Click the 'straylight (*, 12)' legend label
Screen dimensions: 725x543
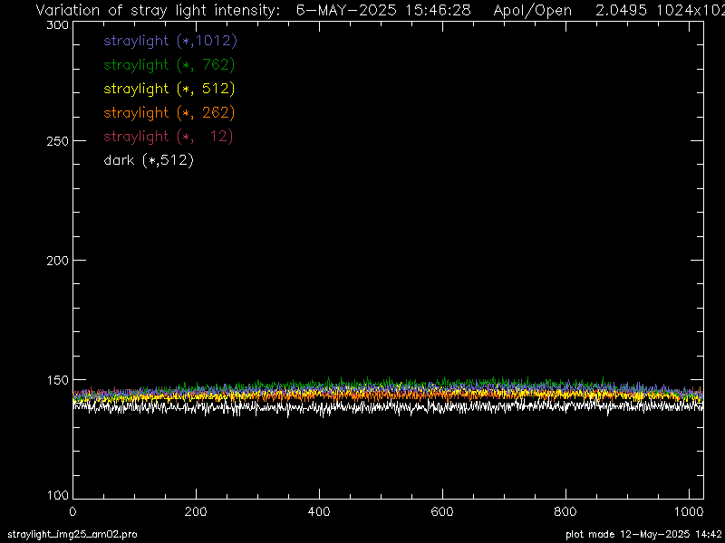tap(169, 137)
